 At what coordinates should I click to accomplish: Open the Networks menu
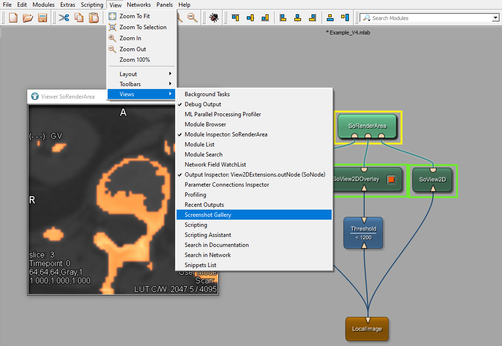[139, 5]
